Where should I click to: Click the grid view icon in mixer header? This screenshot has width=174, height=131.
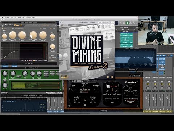171,55
